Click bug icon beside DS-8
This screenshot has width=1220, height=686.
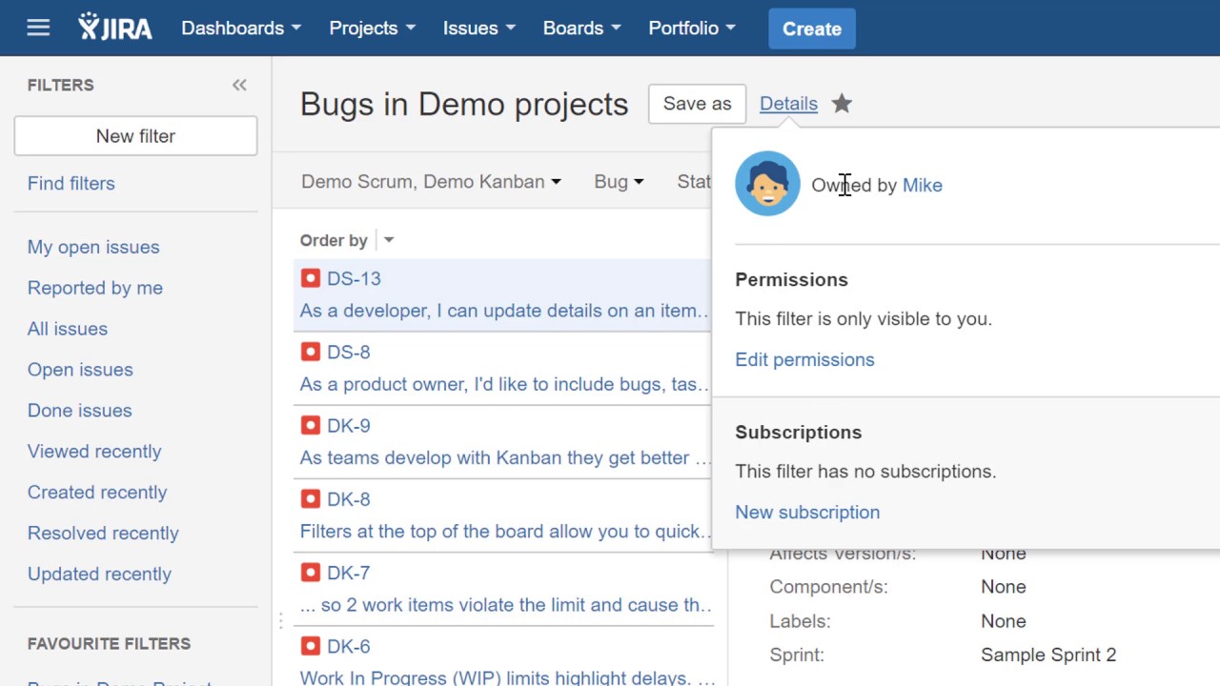pos(310,352)
